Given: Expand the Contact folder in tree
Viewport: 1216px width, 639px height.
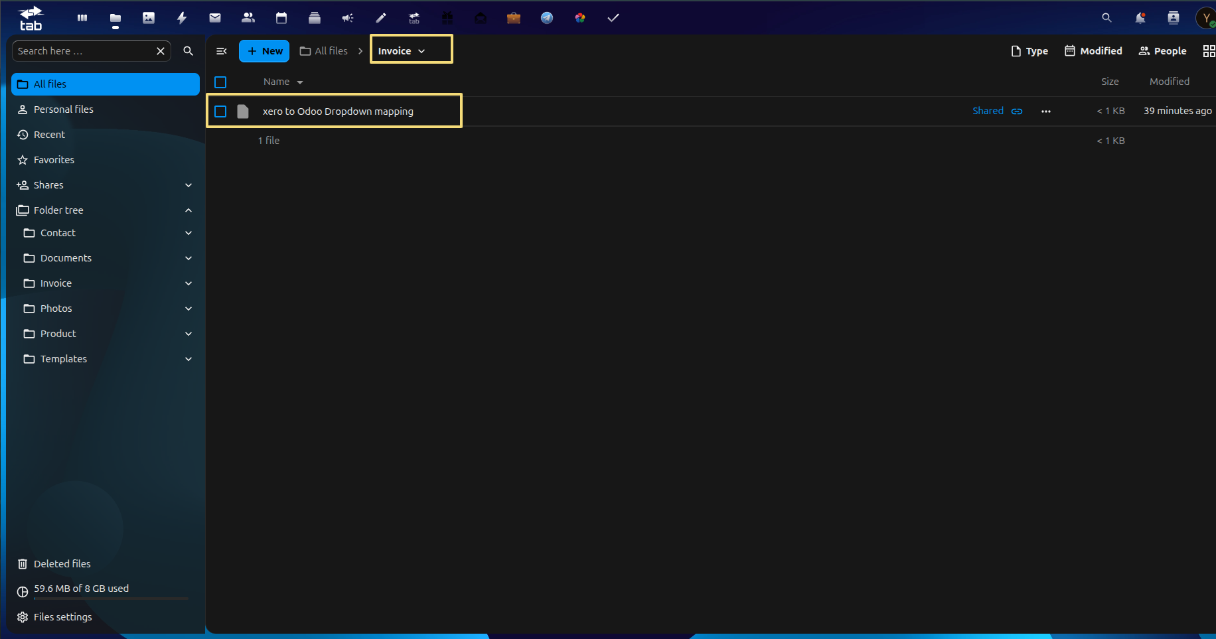Looking at the screenshot, I should point(189,233).
